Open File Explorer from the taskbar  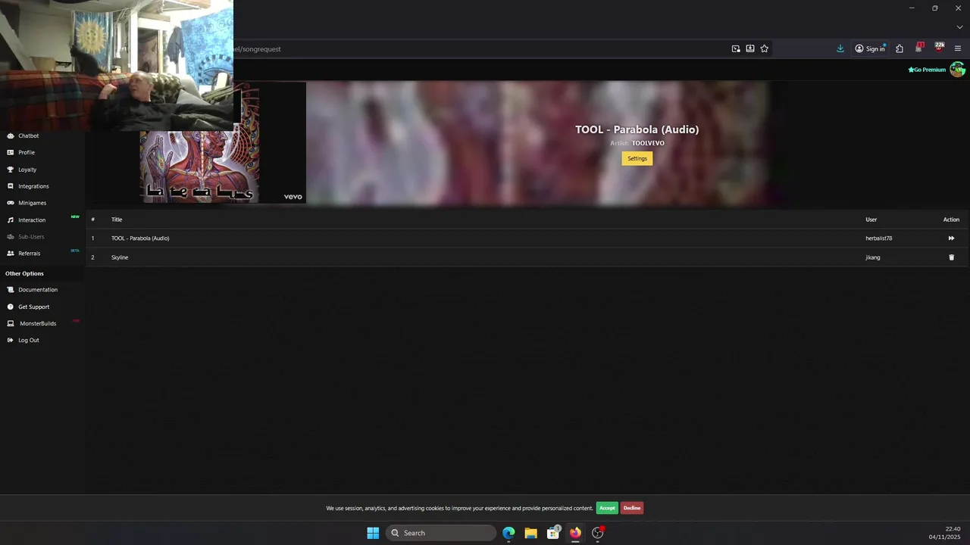[530, 533]
